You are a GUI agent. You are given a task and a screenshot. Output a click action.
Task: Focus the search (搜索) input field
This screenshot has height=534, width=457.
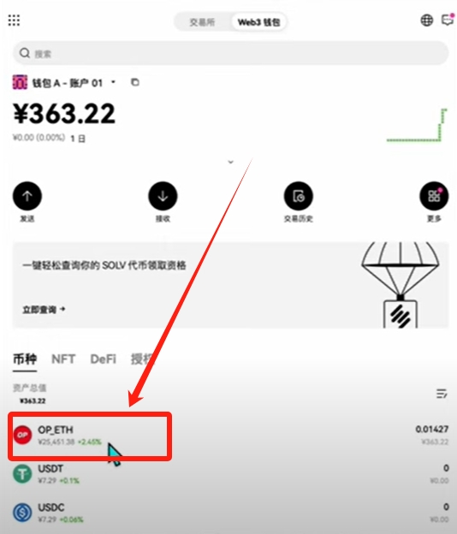230,53
